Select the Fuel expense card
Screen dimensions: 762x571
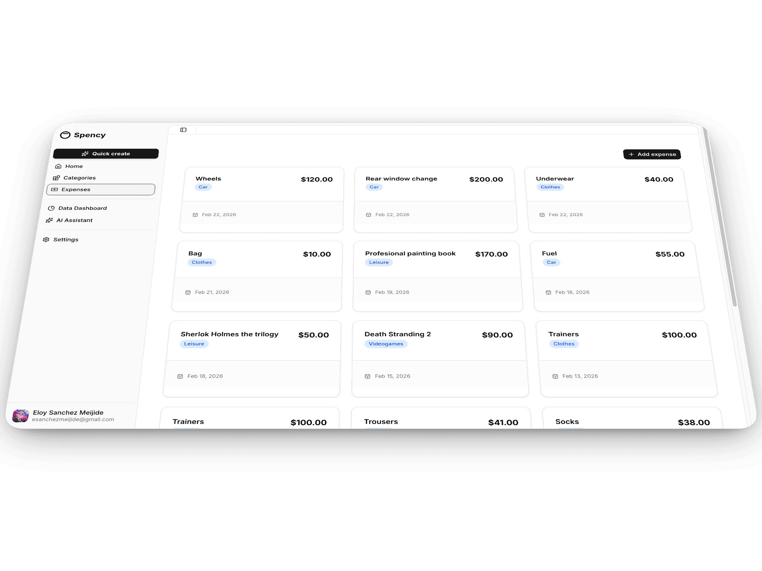pos(617,275)
